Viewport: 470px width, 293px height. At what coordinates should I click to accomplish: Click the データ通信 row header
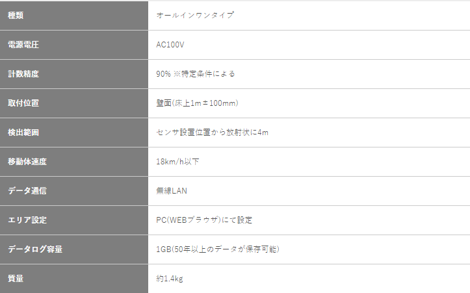tap(74, 191)
